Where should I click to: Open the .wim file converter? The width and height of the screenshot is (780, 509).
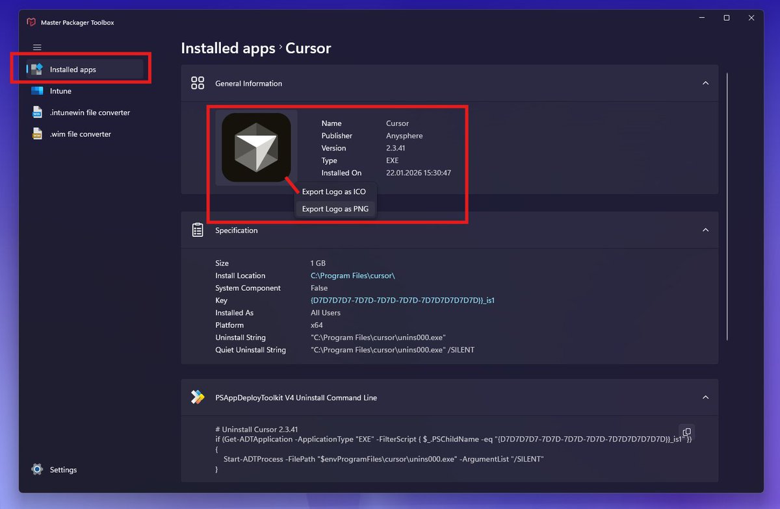84,134
